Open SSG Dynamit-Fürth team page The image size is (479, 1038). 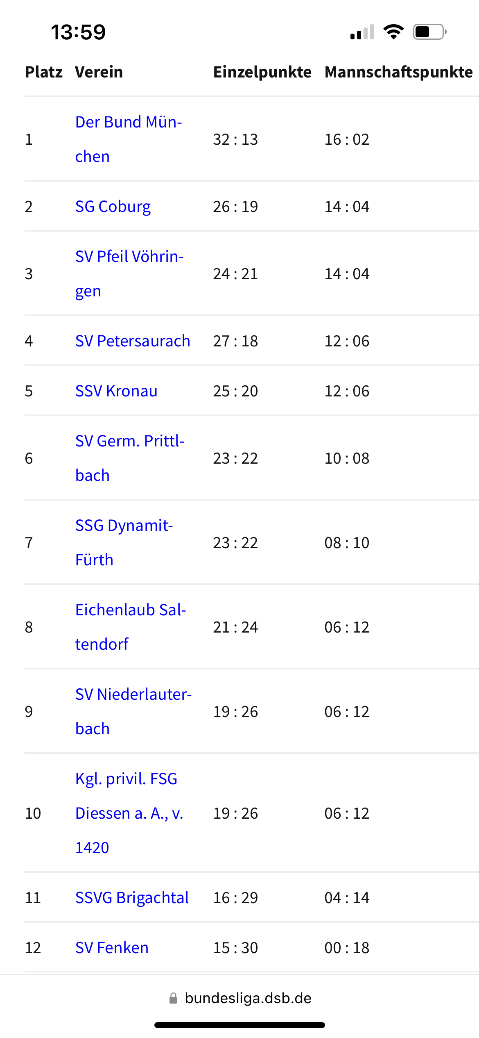124,526
